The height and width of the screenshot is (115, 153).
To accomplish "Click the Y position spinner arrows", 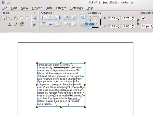I will coord(118,27).
